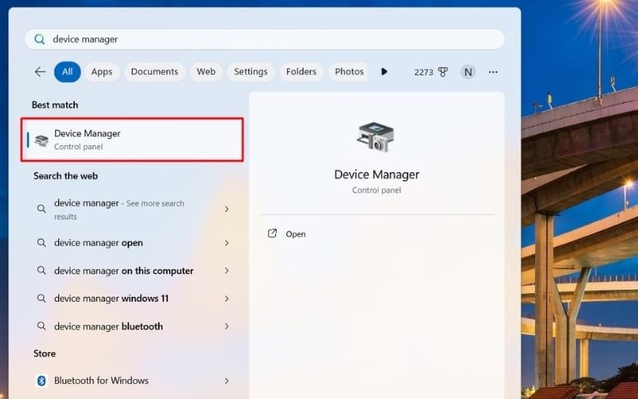Viewport: 638px width, 399px height.
Task: Open Bluetooth for Windows store result
Action: 132,381
